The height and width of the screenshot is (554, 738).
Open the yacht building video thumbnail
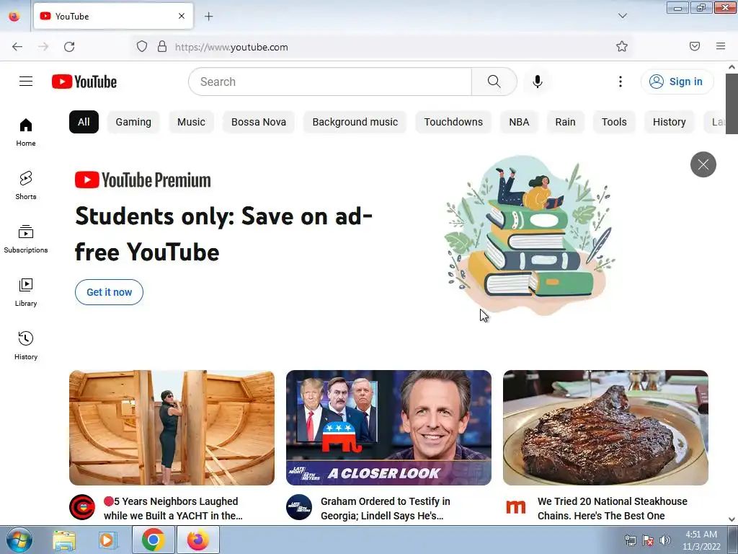(x=172, y=428)
